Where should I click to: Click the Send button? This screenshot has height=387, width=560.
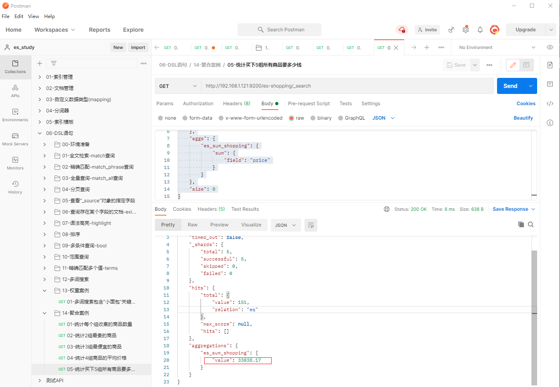(510, 86)
